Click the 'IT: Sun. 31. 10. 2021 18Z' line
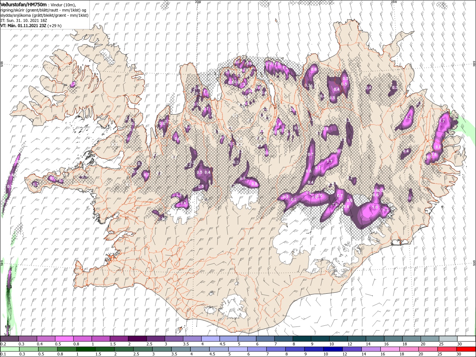The width and height of the screenshot is (476, 357). point(24,20)
